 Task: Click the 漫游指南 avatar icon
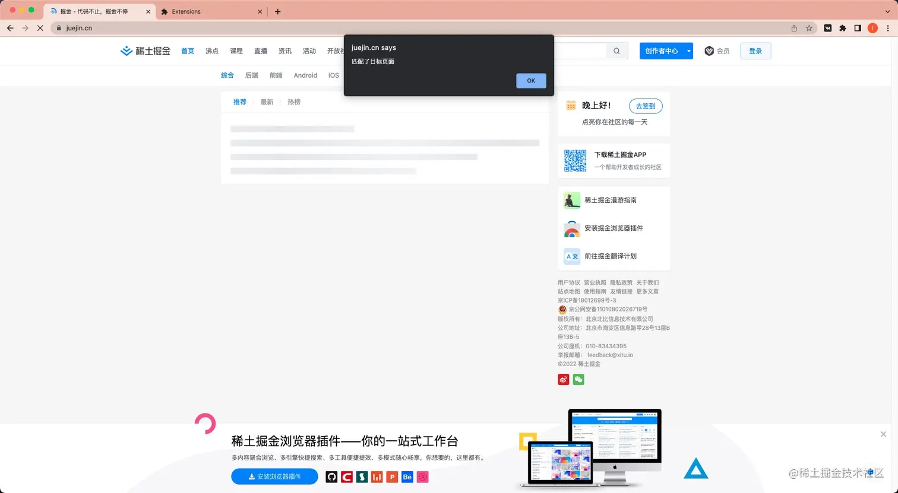tap(572, 201)
